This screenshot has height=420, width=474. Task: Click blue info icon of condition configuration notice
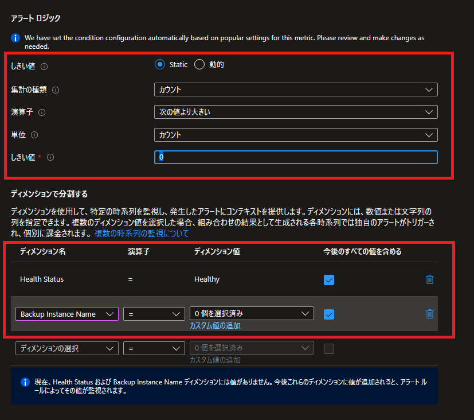(15, 38)
